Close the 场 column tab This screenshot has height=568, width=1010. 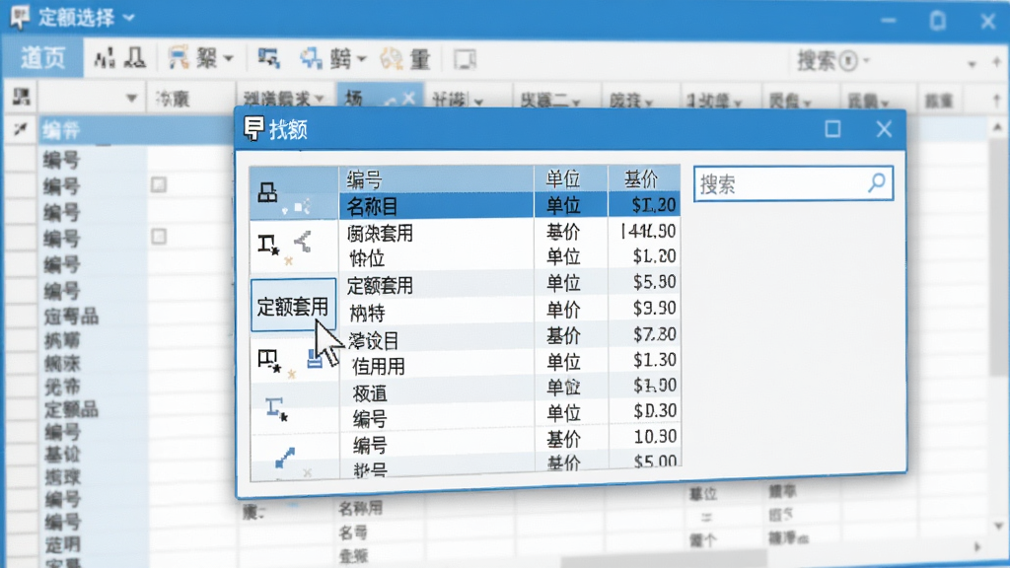(408, 100)
